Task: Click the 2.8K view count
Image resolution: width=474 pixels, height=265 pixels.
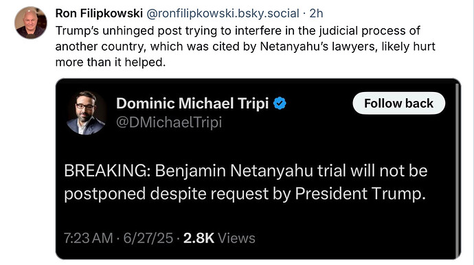Action: (199, 238)
